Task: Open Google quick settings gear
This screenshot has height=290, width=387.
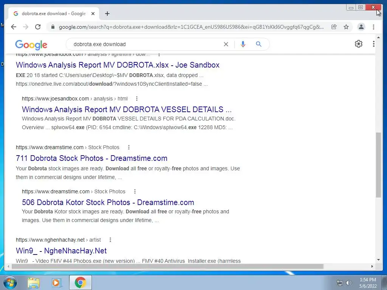Action: [359, 44]
